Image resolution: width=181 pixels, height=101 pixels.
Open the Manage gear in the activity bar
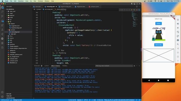(x=2, y=97)
